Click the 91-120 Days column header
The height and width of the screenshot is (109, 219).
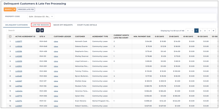203,36
